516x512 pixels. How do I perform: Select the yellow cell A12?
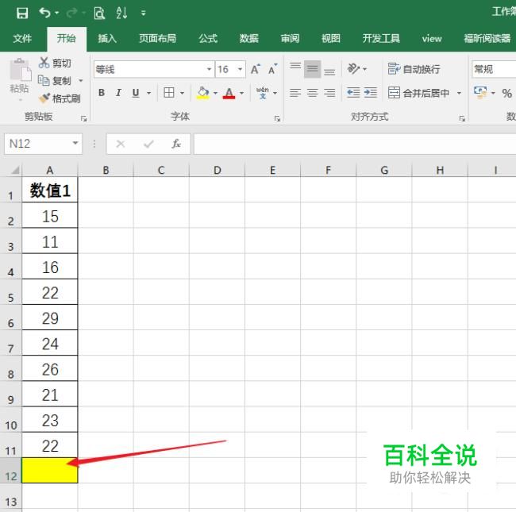[x=50, y=470]
